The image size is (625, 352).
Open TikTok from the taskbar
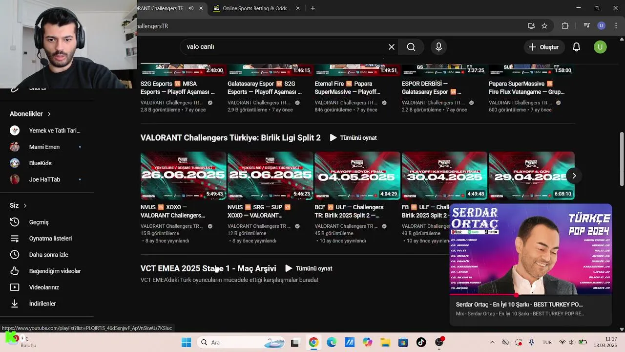pos(421,342)
